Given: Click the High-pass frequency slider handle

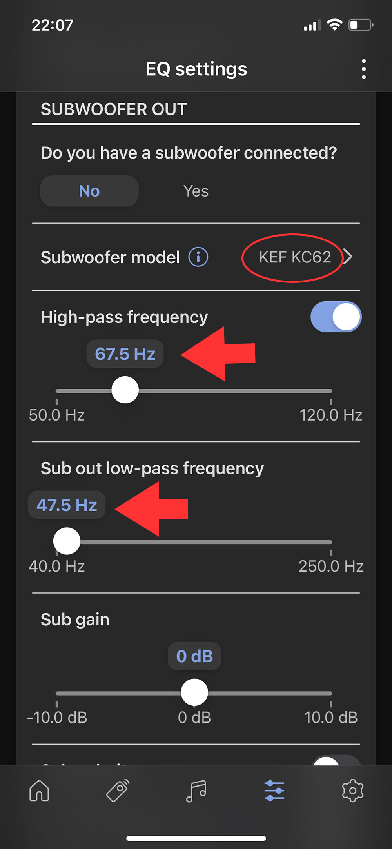Looking at the screenshot, I should [125, 390].
